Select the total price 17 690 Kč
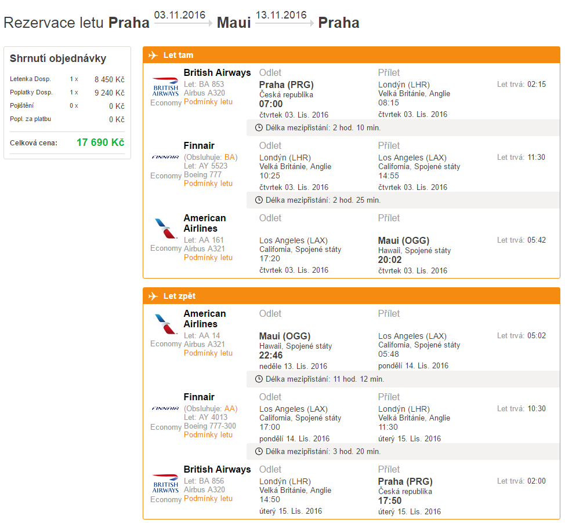Screen dimensions: 565x523 coord(100,142)
